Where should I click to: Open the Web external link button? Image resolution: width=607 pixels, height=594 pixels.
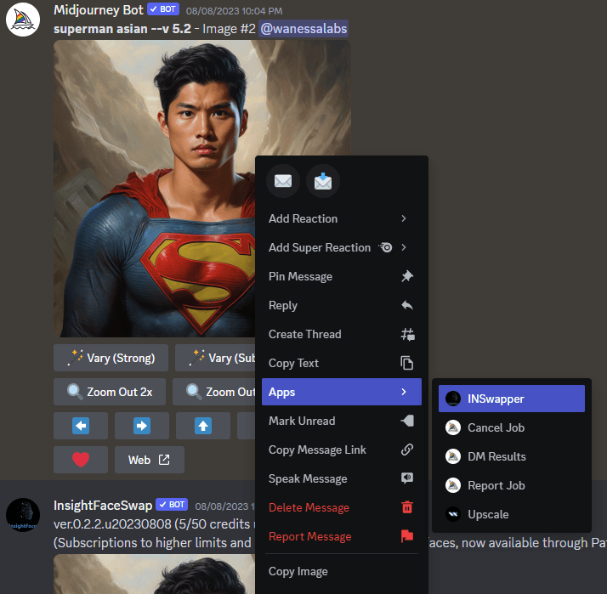(x=150, y=460)
